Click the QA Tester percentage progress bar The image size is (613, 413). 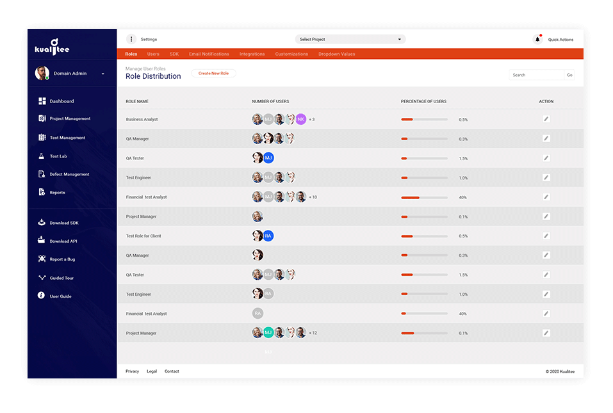coord(424,158)
